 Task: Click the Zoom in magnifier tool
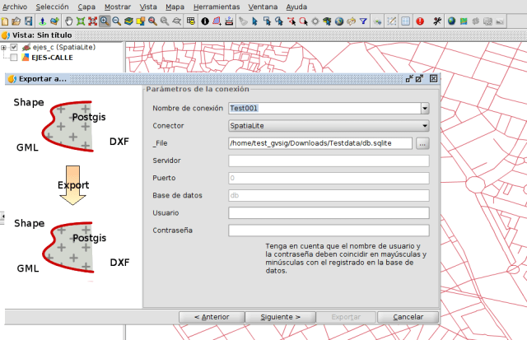click(105, 20)
